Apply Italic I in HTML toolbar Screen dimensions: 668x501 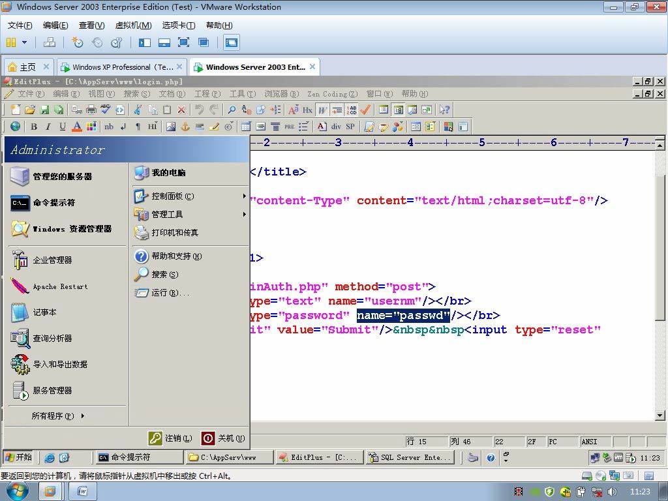coord(48,127)
